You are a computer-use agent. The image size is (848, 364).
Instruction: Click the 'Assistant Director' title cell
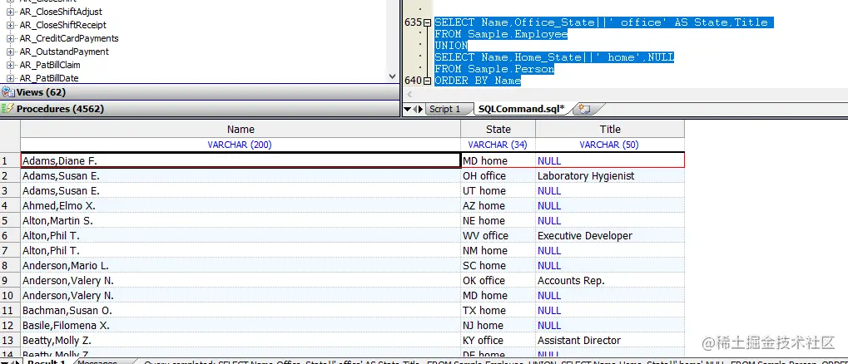[x=610, y=340]
